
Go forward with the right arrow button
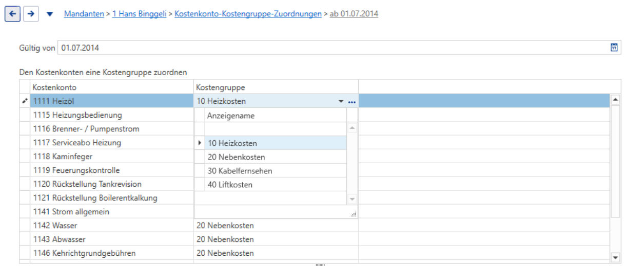click(x=31, y=14)
